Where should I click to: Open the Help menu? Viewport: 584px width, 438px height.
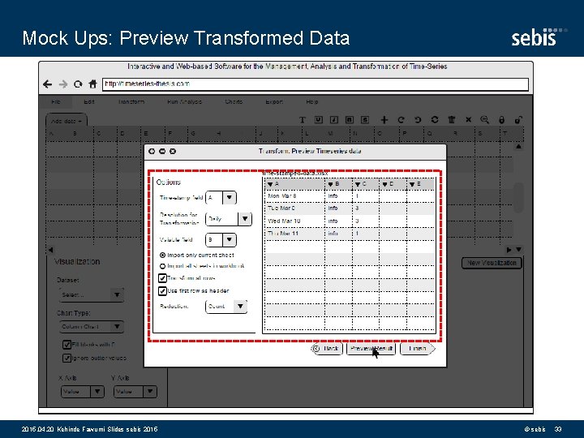click(x=312, y=101)
